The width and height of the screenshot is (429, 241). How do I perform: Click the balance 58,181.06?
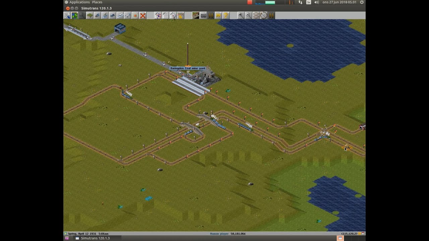pos(238,234)
